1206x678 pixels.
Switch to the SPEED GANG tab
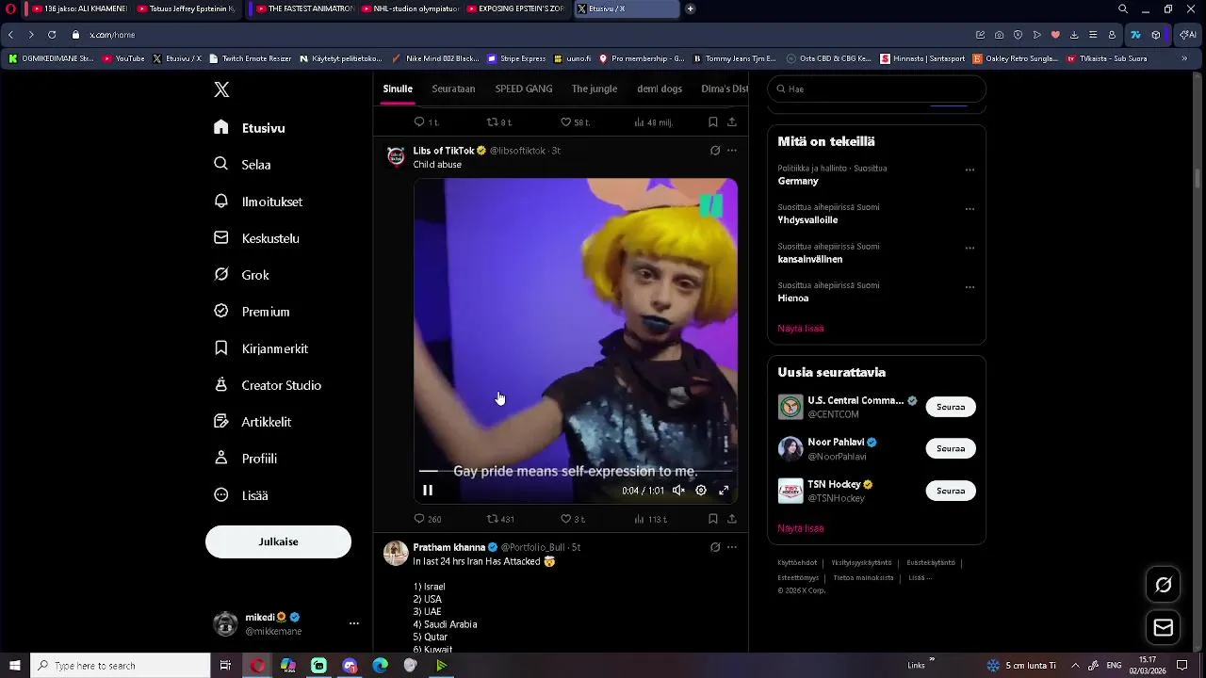point(524,89)
